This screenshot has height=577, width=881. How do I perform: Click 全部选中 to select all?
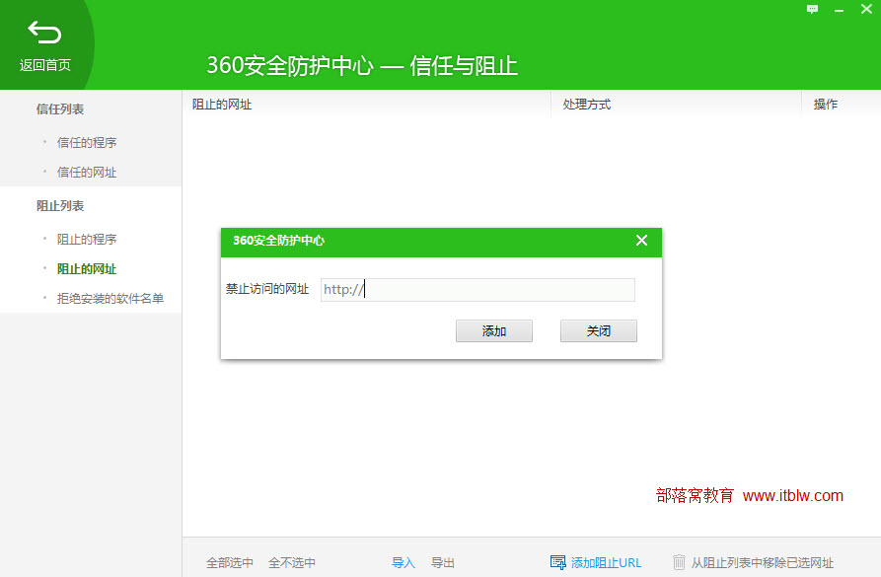click(230, 562)
